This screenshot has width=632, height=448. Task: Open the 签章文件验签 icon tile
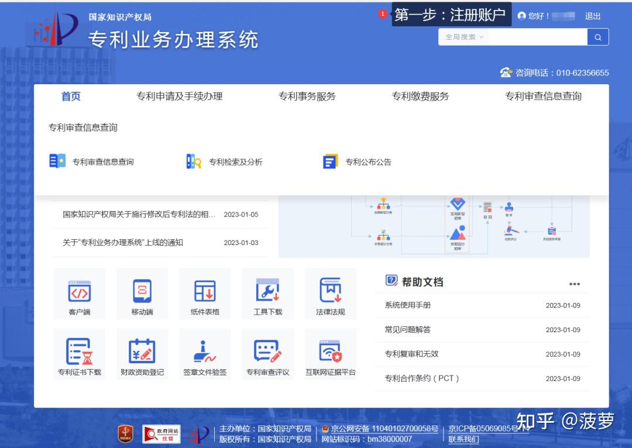(x=205, y=354)
